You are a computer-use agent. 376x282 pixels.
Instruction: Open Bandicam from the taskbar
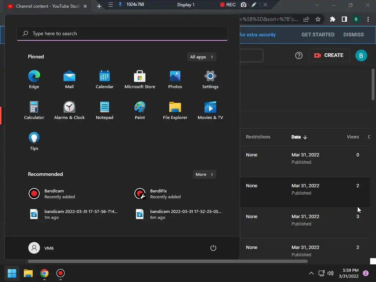tap(61, 273)
